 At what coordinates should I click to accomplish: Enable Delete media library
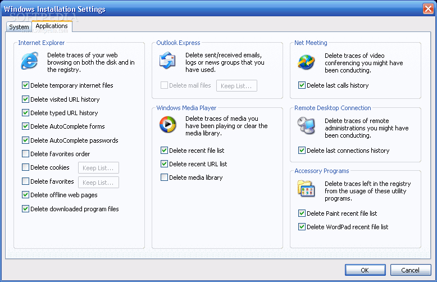pyautogui.click(x=164, y=177)
